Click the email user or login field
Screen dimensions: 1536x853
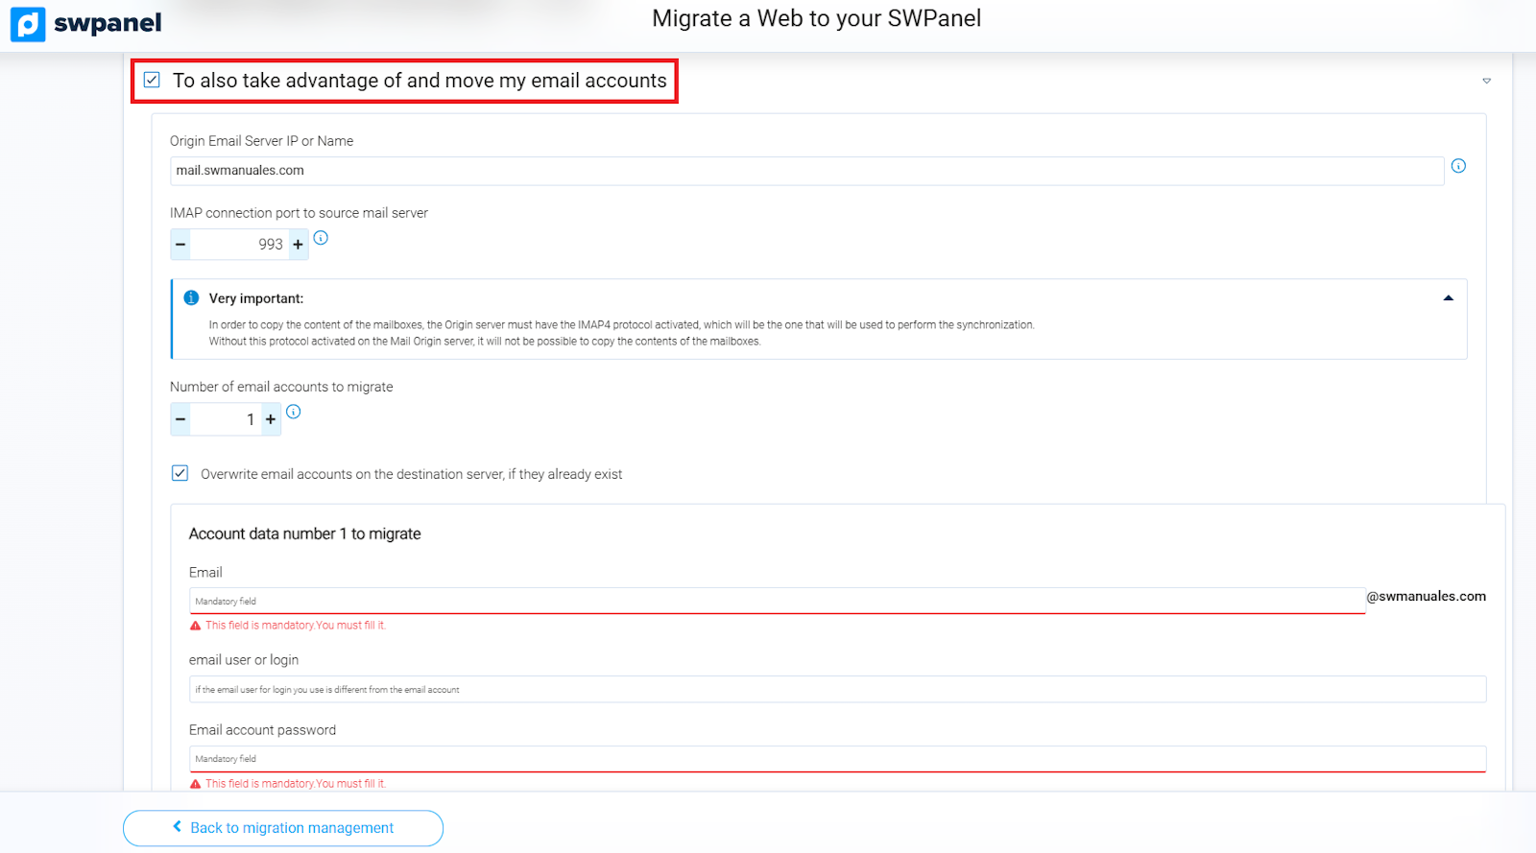(x=837, y=689)
